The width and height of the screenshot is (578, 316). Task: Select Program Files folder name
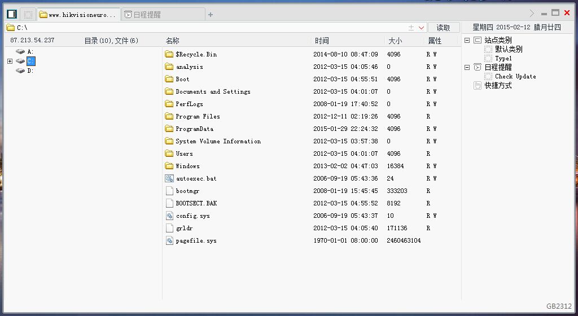coord(198,116)
